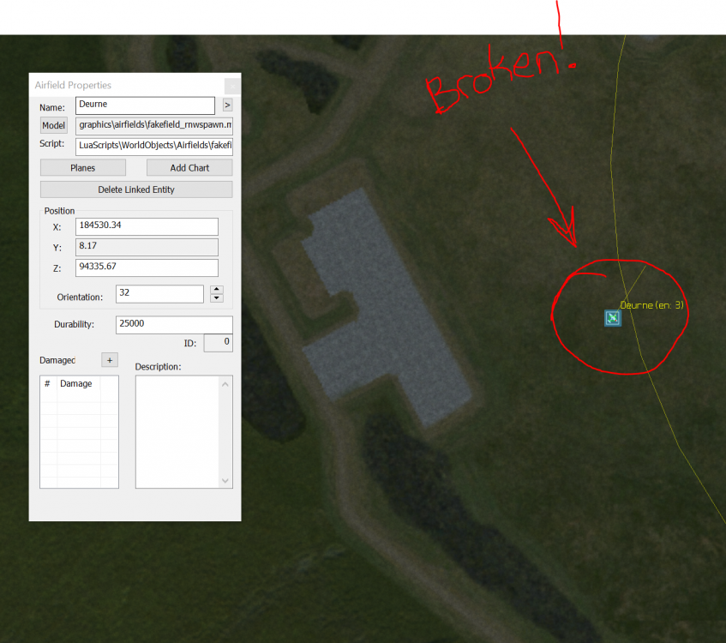
Task: Increase Orientation with the up arrow
Action: click(217, 290)
